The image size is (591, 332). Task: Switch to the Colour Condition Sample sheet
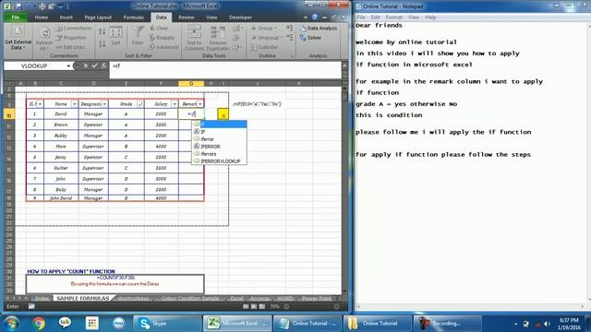(x=190, y=298)
